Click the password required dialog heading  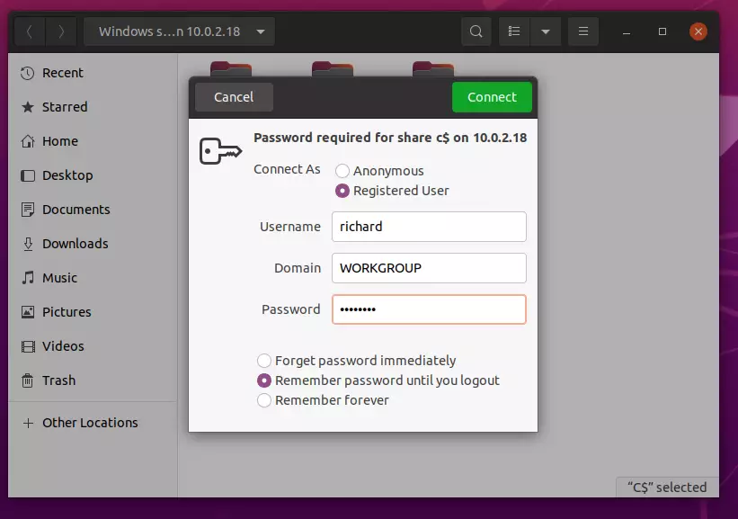coord(390,138)
